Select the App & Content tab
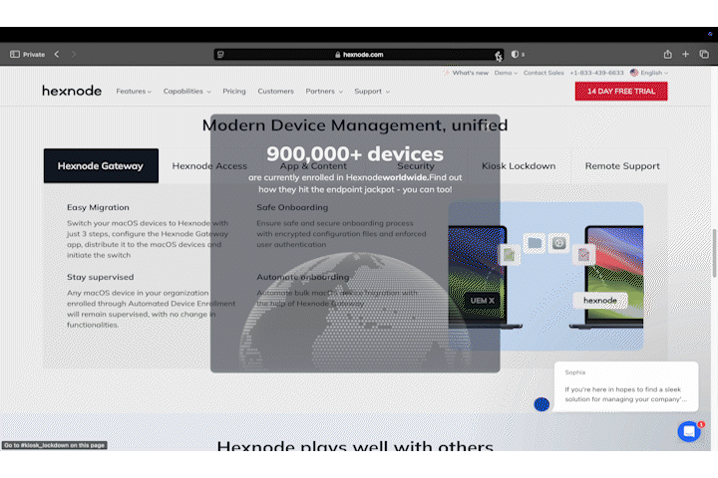This screenshot has width=718, height=478. coord(313,166)
